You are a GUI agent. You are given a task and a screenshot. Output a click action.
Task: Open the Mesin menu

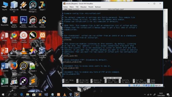click(x=71, y=7)
